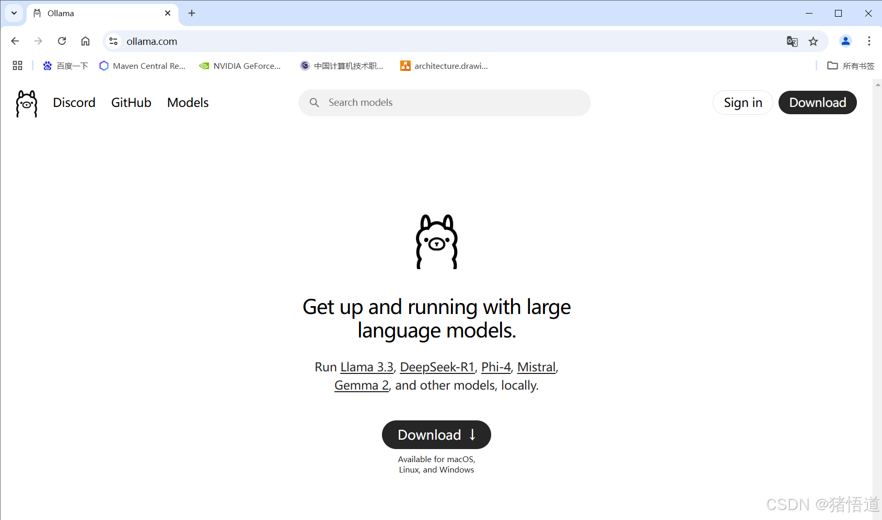Image resolution: width=882 pixels, height=520 pixels.
Task: Open the GitHub link
Action: pyautogui.click(x=131, y=103)
